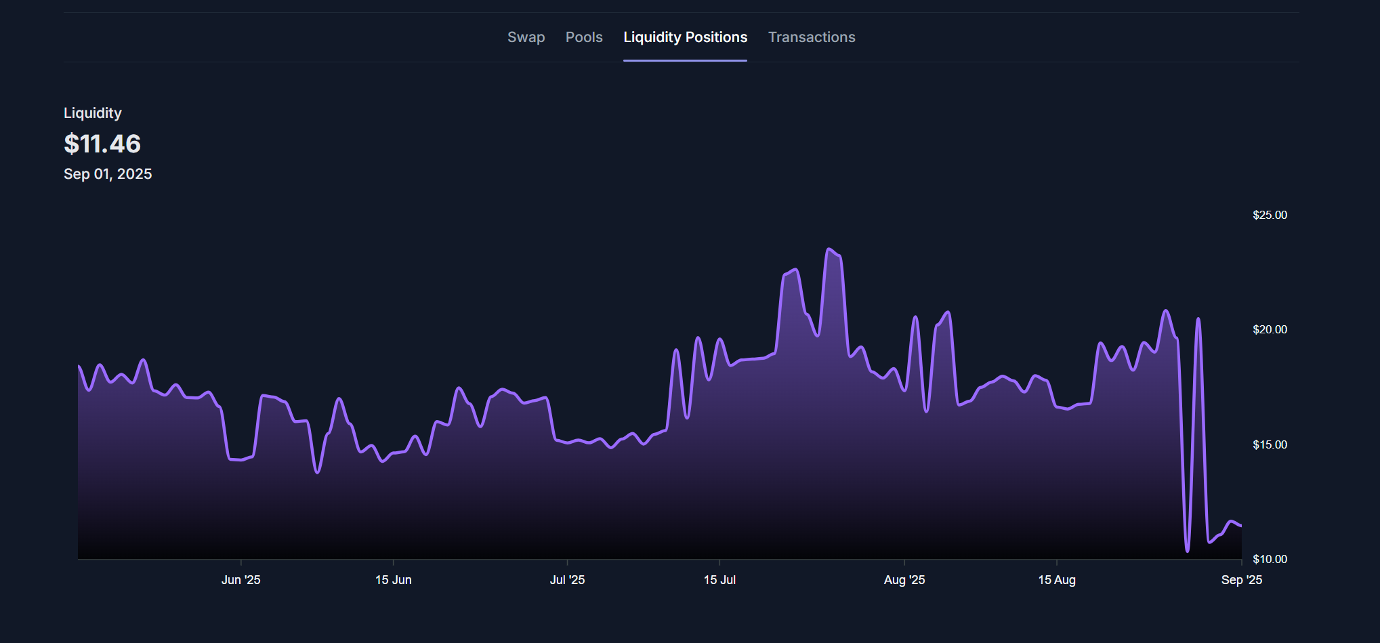This screenshot has width=1380, height=643.
Task: Go to the Transactions tab
Action: tap(811, 37)
